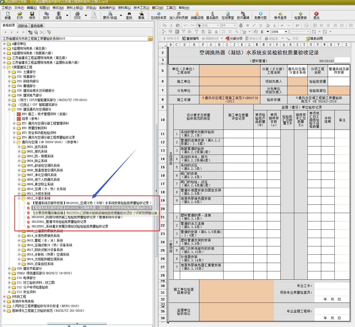Switch to the 回收站 tab
The width and height of the screenshot is (355, 327).
tap(23, 26)
